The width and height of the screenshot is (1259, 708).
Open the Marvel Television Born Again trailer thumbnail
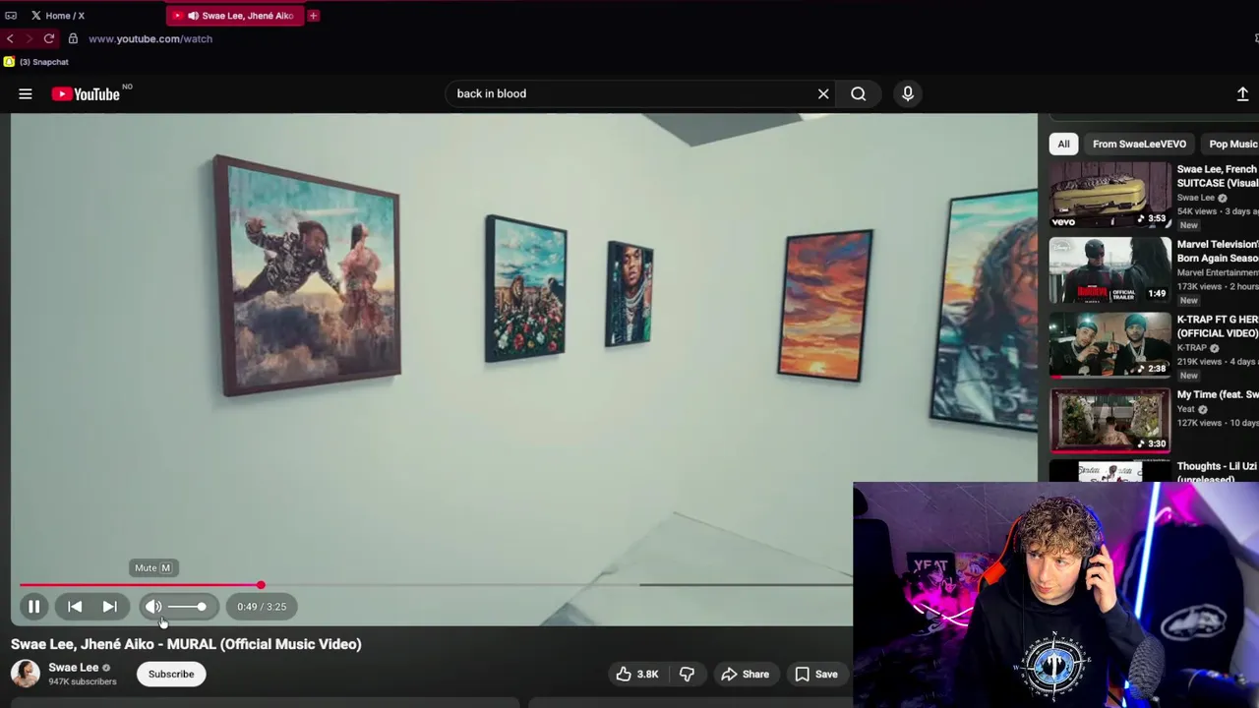click(x=1109, y=269)
